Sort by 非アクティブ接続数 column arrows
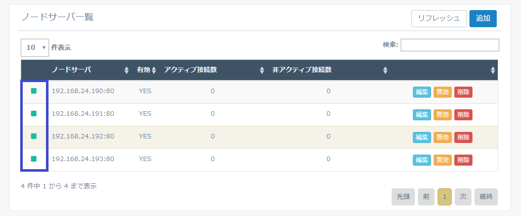Image resolution: width=521 pixels, height=216 pixels. (x=385, y=70)
